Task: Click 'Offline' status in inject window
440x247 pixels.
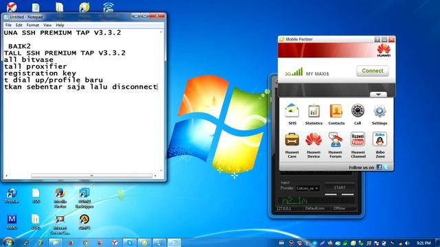Action: click(x=339, y=209)
